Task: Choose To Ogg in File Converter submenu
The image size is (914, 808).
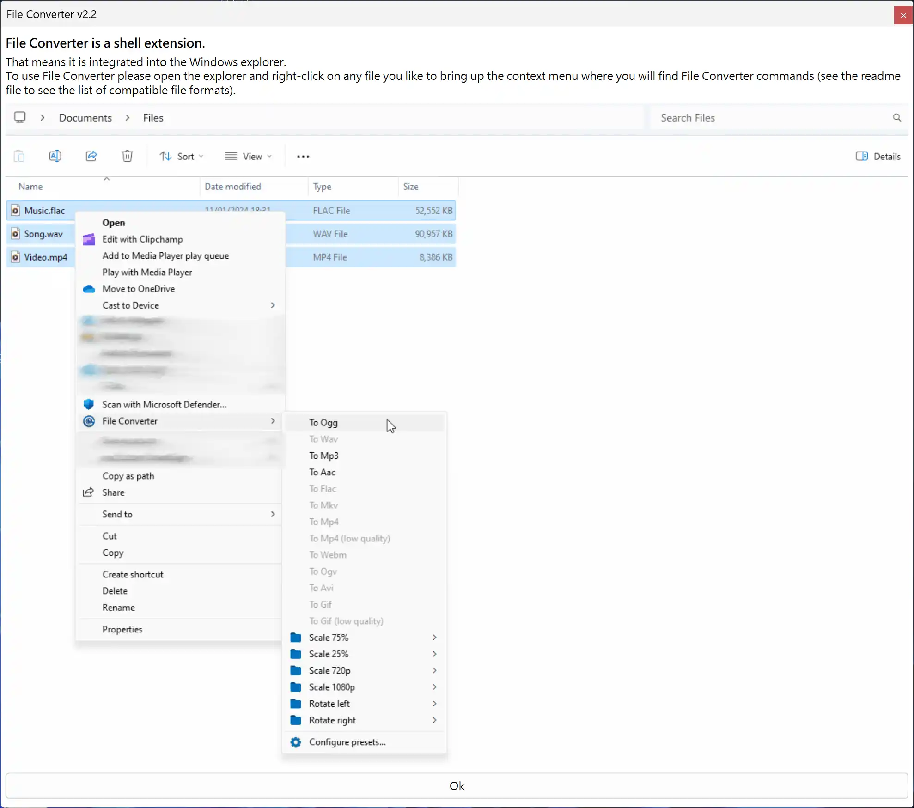Action: (365, 423)
